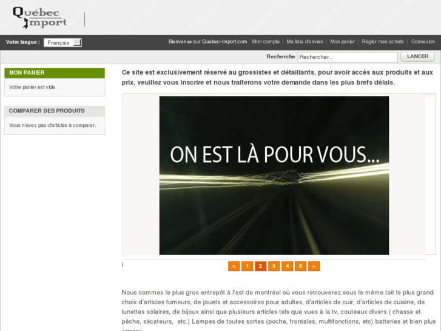Viewport: 441px width, 331px height.
Task: Click the Québec Import logo
Action: click(39, 18)
